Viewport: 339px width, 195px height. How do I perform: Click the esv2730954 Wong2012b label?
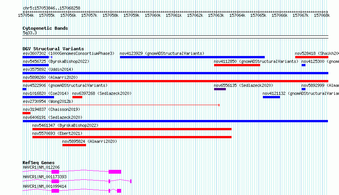click(48, 101)
